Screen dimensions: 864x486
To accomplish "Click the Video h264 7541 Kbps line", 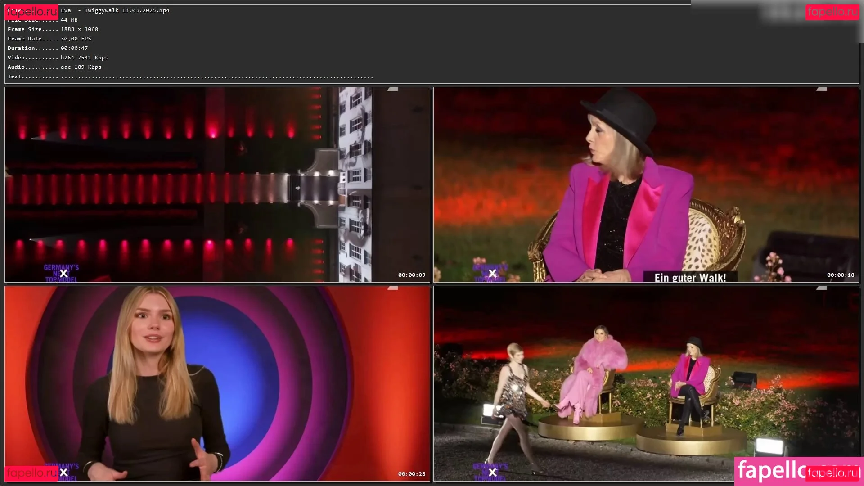I will (58, 58).
